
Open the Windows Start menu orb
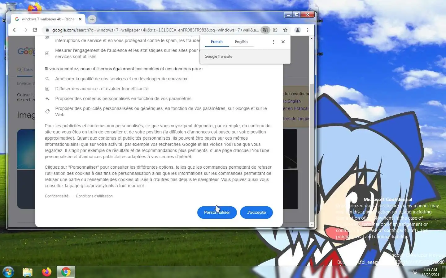click(8, 272)
